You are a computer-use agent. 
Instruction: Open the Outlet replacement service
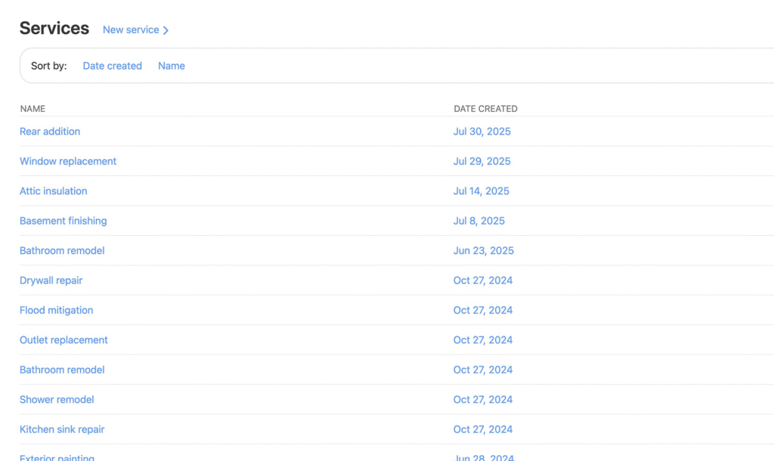(63, 340)
